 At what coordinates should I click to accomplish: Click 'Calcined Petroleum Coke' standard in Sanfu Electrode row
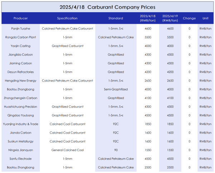tap(116, 159)
